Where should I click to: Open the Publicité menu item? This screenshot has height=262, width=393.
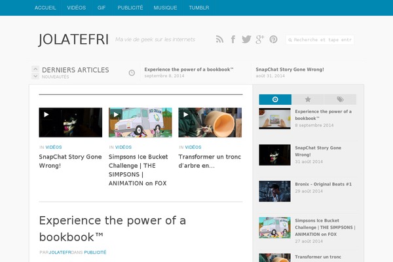[x=130, y=8]
